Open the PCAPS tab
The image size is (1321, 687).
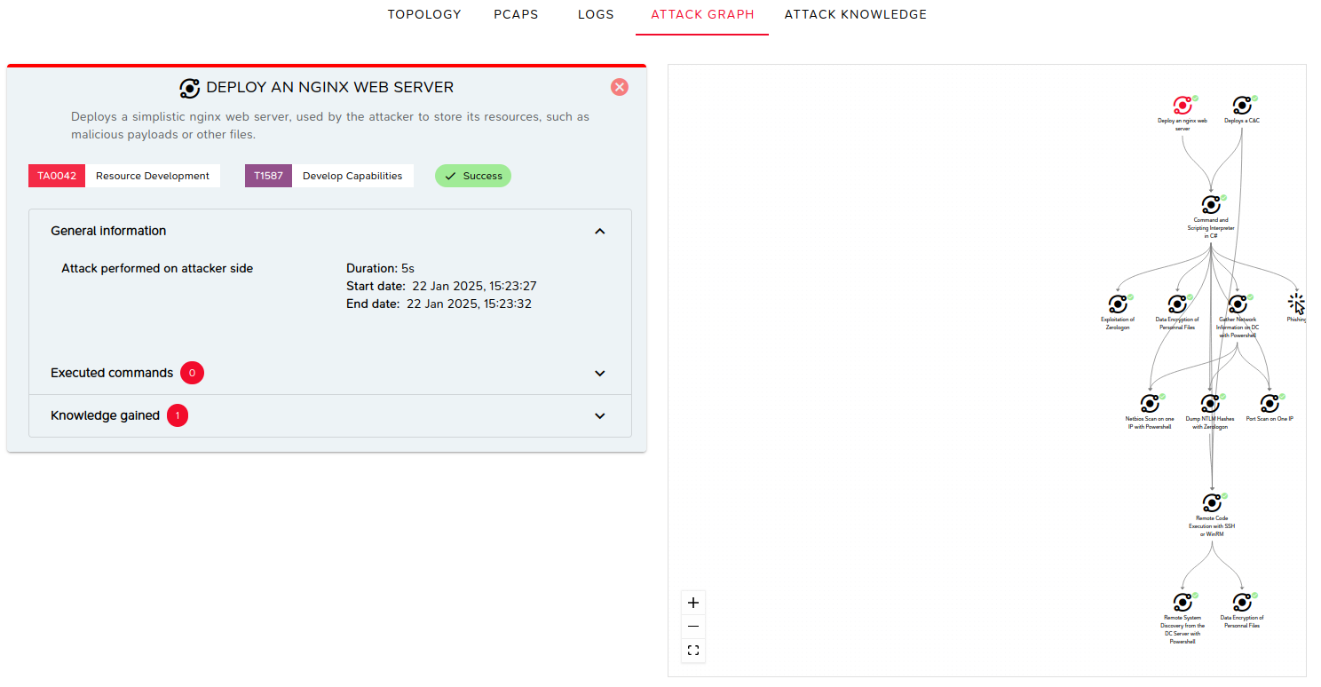(x=516, y=14)
